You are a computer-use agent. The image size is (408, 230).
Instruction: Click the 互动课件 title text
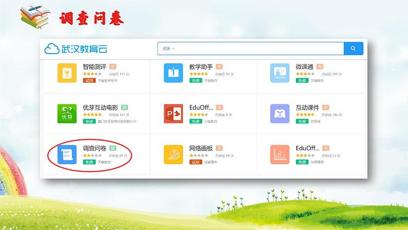[x=307, y=108]
